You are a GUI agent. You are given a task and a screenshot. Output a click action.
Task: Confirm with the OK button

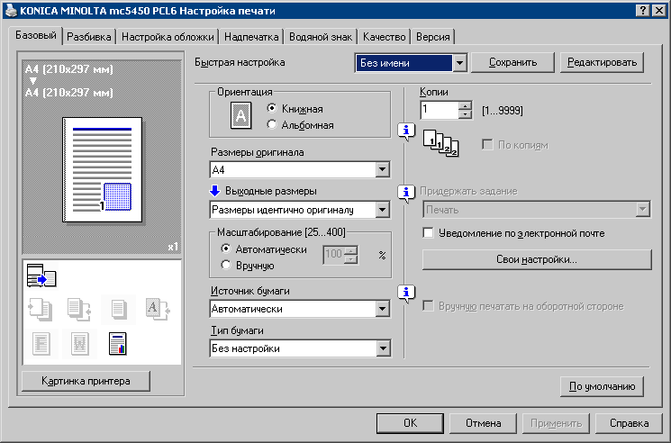(x=410, y=423)
